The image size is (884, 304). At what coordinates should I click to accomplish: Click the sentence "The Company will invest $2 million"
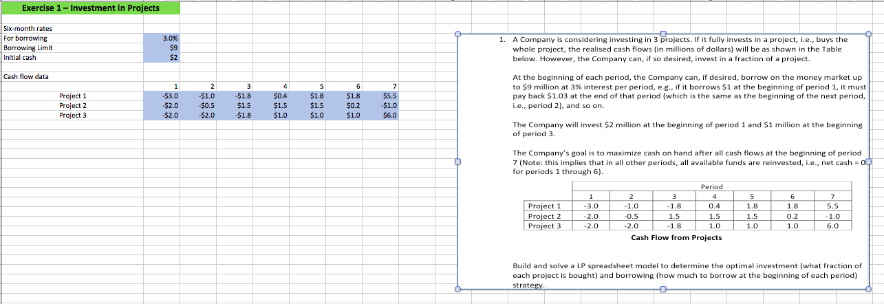pyautogui.click(x=687, y=129)
